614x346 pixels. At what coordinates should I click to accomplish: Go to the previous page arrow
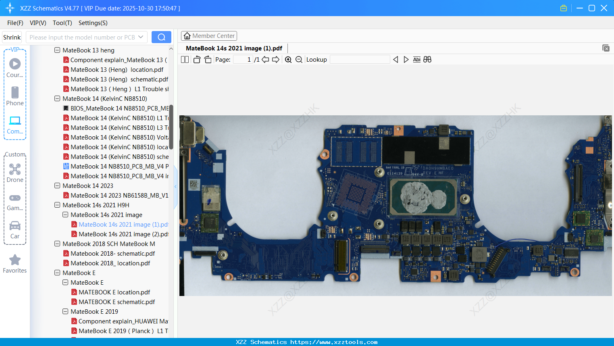pyautogui.click(x=265, y=60)
